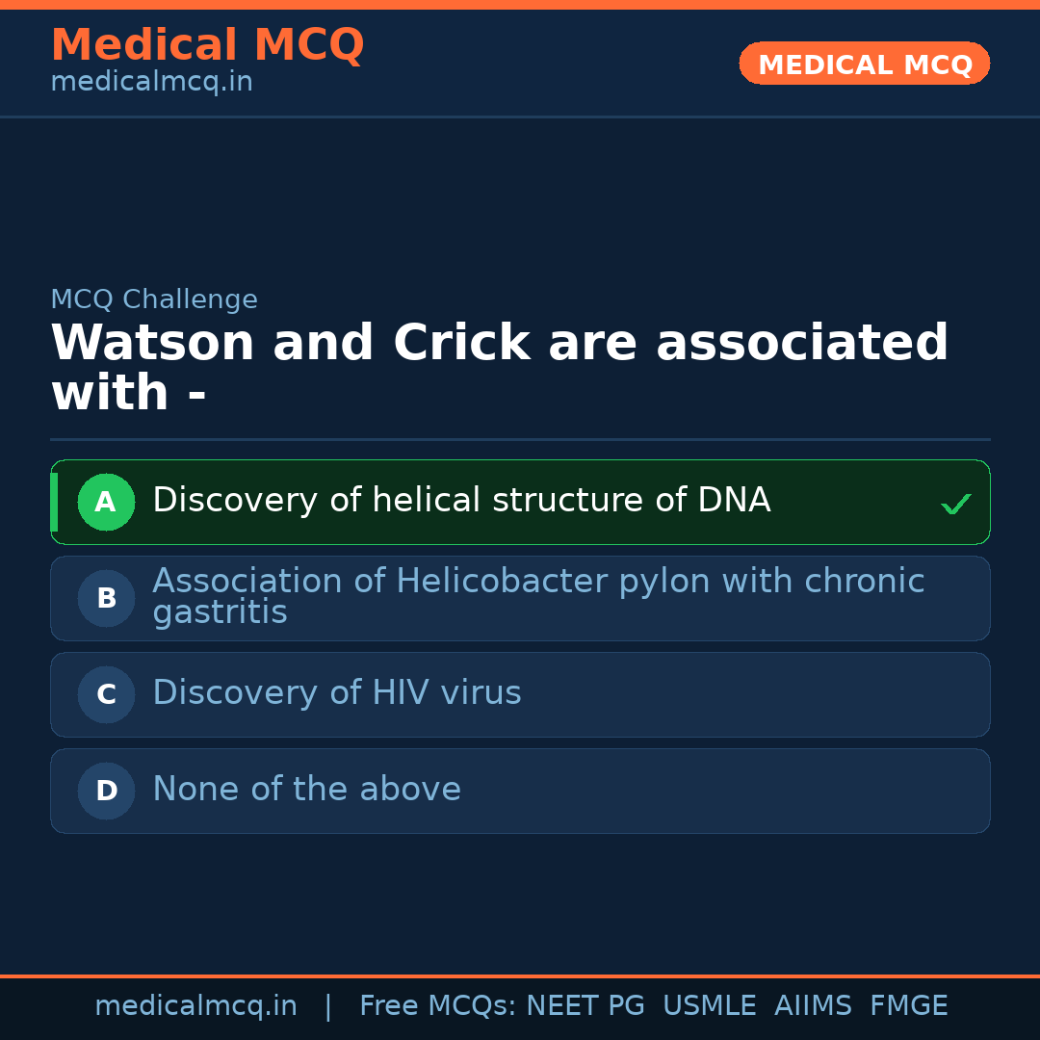Click the B circle badge
Image resolution: width=1040 pixels, height=1040 pixels.
(x=106, y=598)
